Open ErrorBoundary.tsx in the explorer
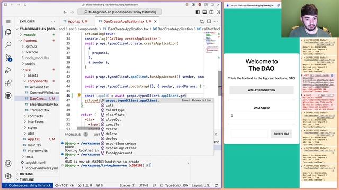339x190 pixels. click(44, 104)
